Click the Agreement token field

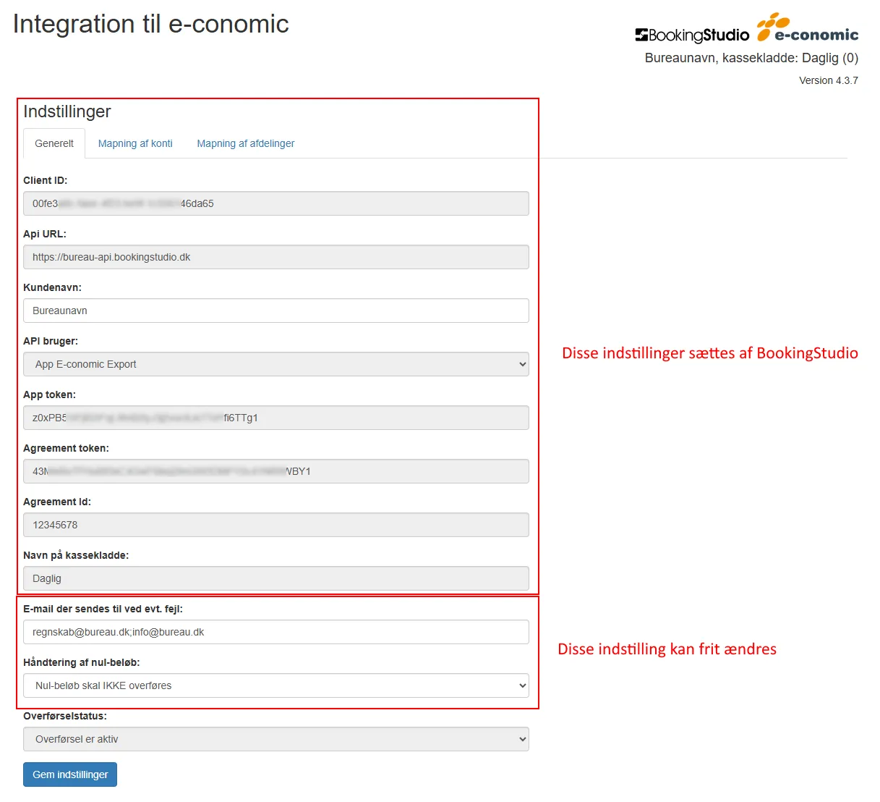275,471
